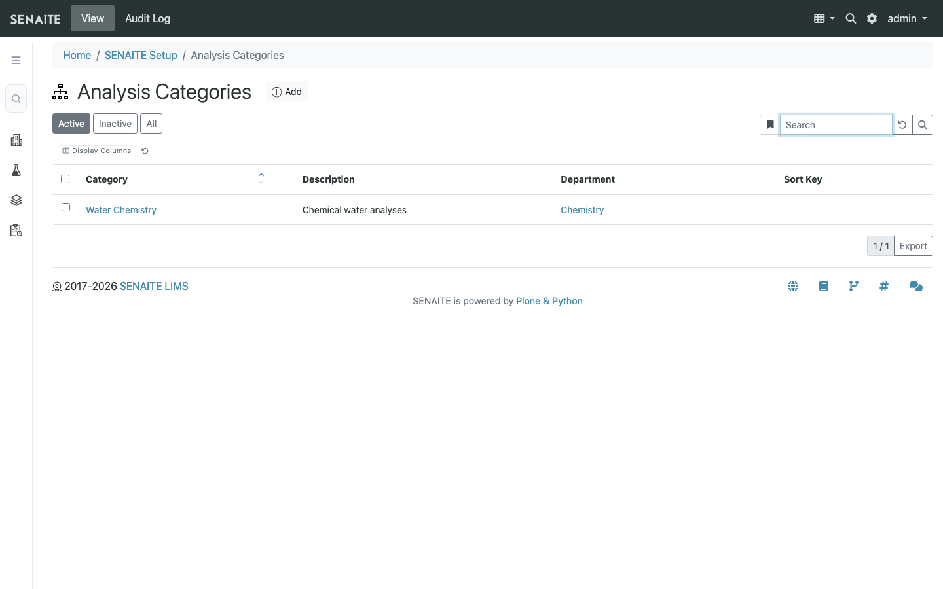Toggle the hamburger sidebar menu
The width and height of the screenshot is (943, 589).
16,60
